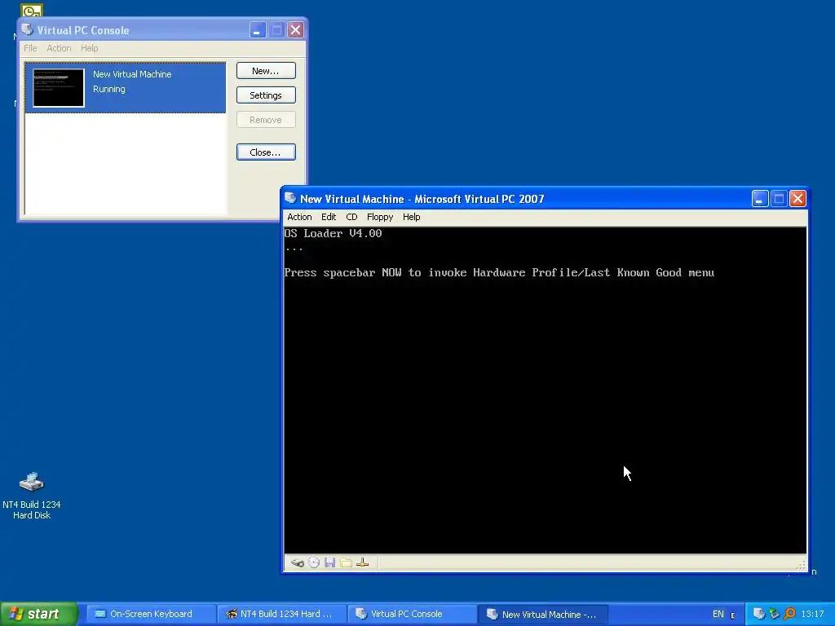Switch to On-Screen Keyboard taskbar item
The image size is (835, 626).
point(151,614)
